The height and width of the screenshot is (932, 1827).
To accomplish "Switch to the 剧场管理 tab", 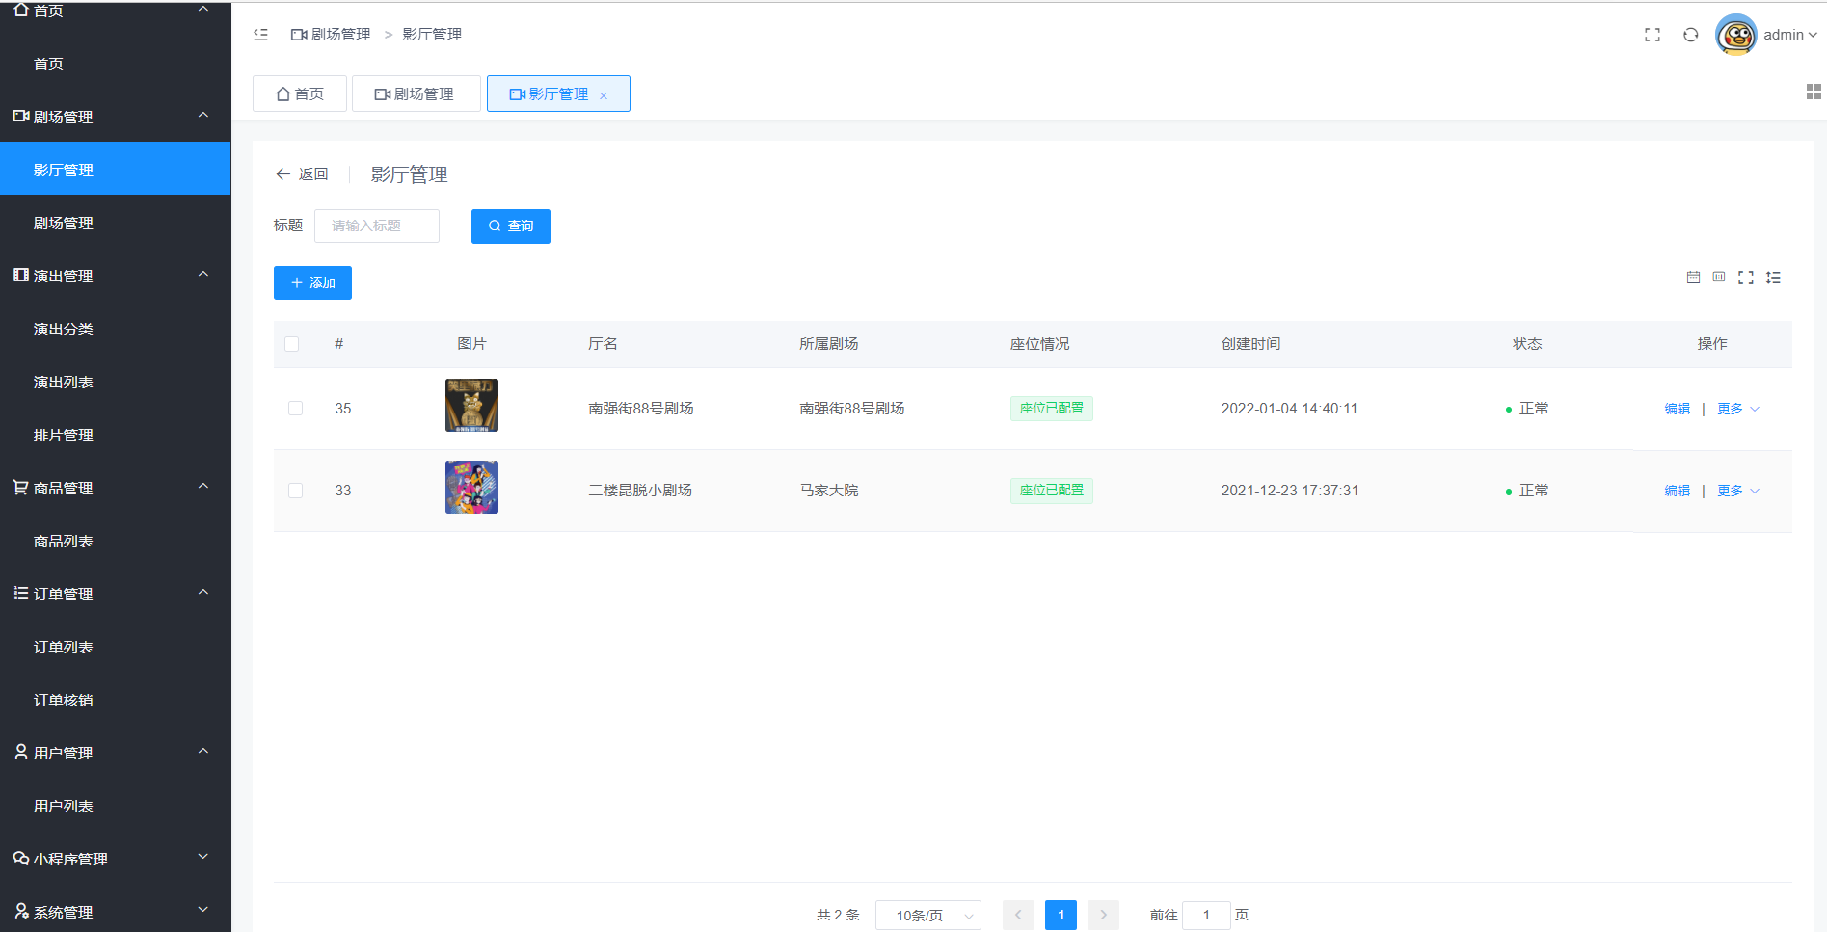I will click(x=416, y=93).
